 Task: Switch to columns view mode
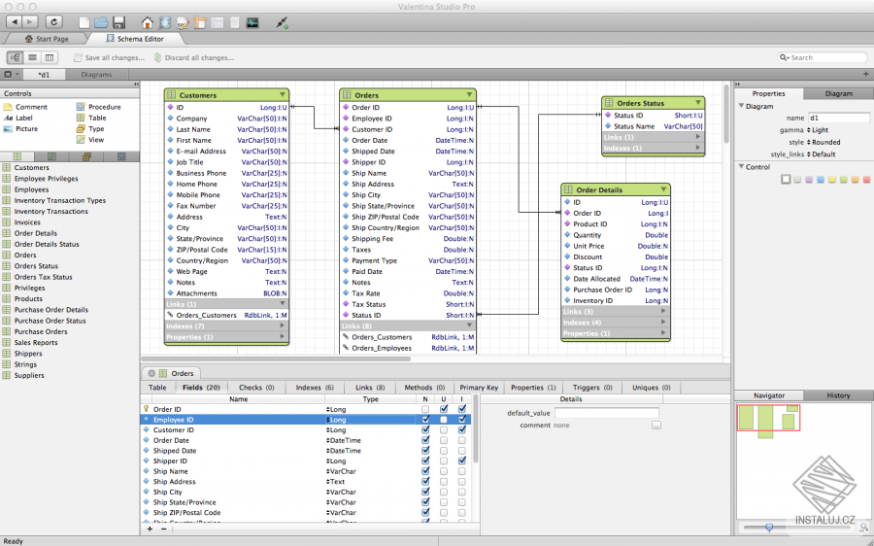tap(50, 57)
